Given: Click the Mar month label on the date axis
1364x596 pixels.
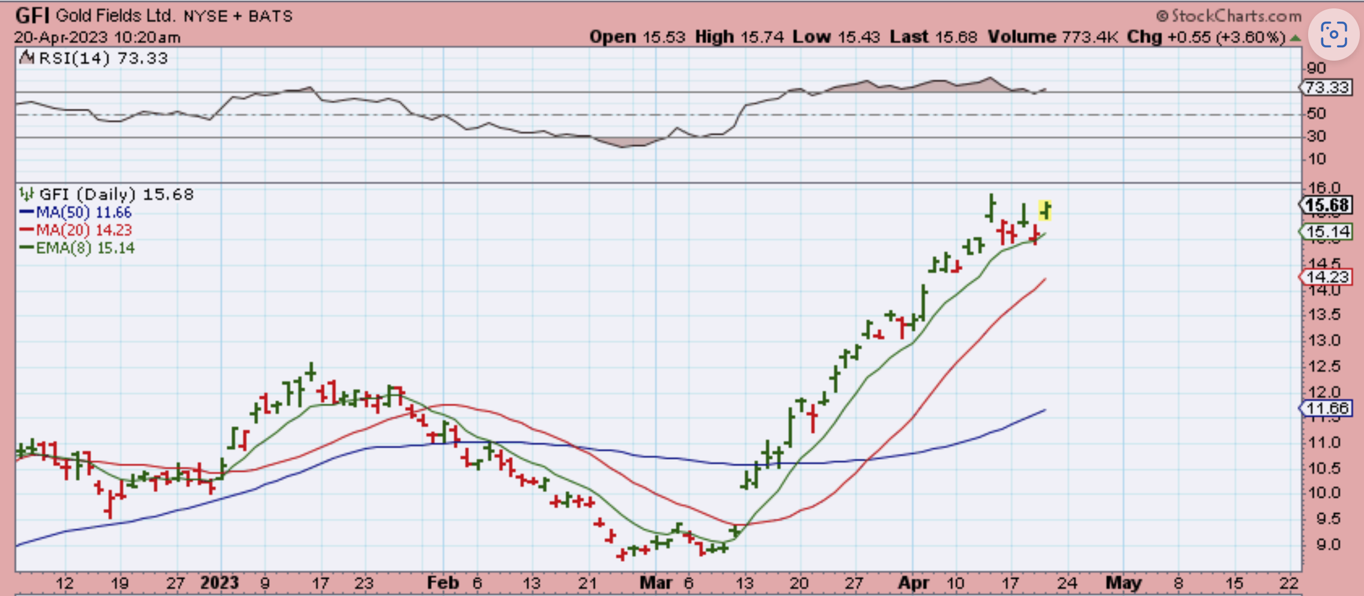Looking at the screenshot, I should coord(656,583).
